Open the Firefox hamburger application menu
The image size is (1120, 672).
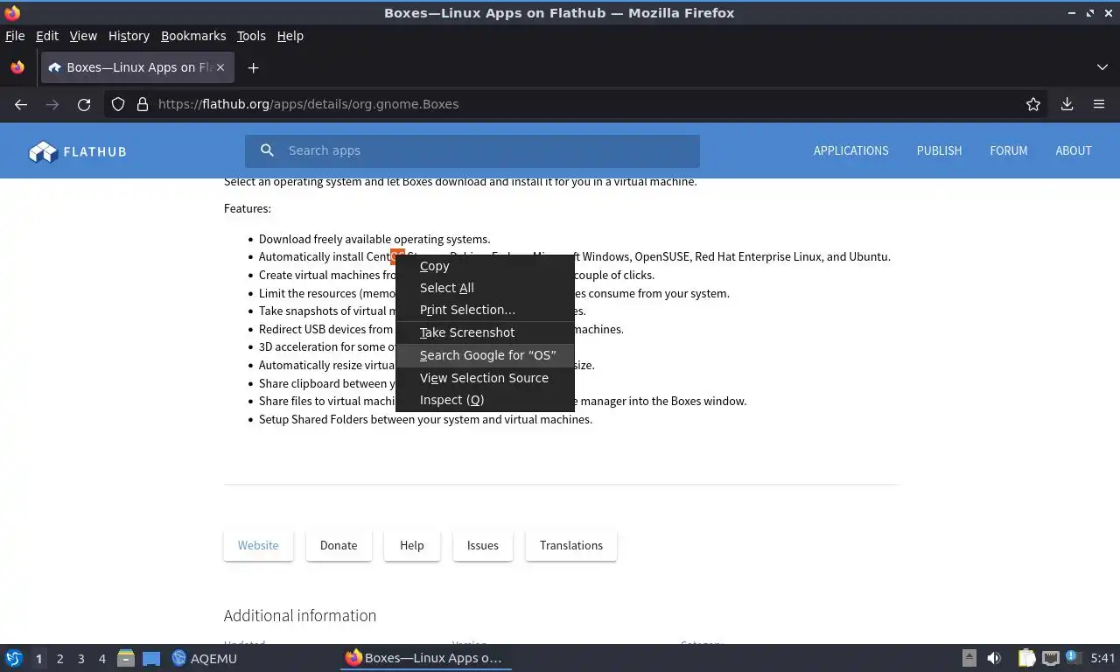pyautogui.click(x=1099, y=104)
